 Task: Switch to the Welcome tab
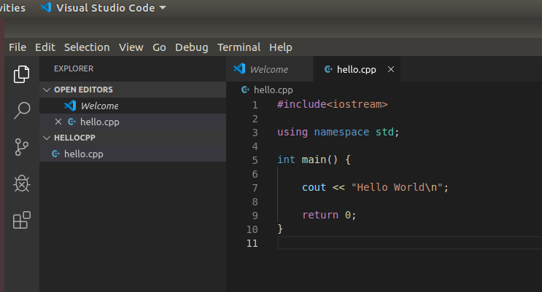point(270,69)
